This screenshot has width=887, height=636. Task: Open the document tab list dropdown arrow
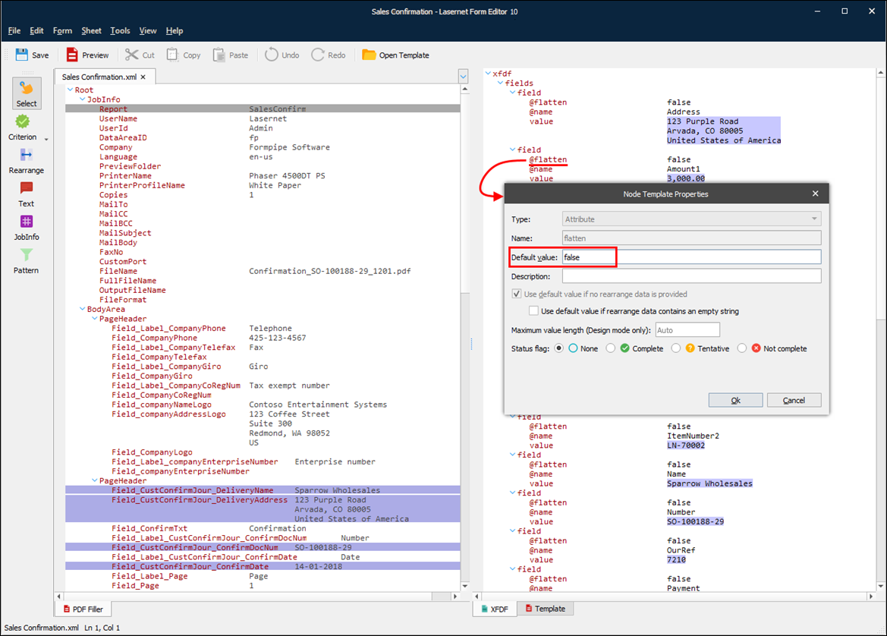coord(464,76)
